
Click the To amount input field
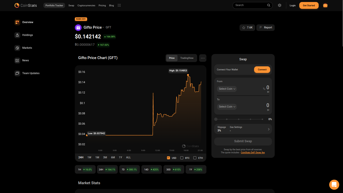[268, 106]
